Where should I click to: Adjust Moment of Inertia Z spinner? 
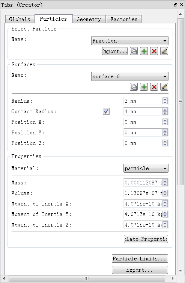(165, 225)
